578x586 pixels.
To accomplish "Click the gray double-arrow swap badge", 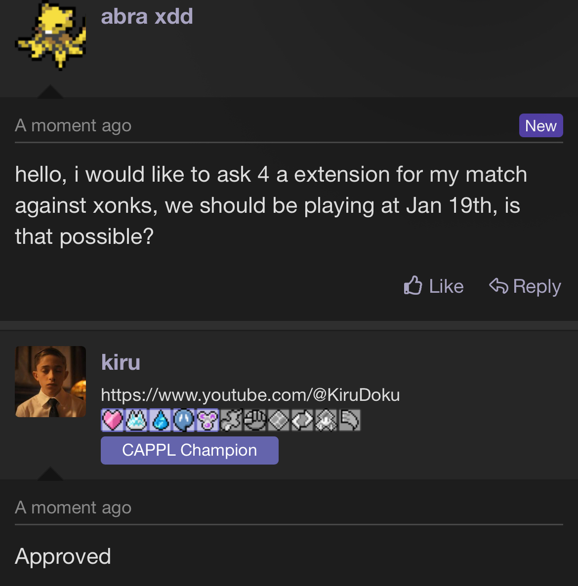I will click(x=302, y=421).
